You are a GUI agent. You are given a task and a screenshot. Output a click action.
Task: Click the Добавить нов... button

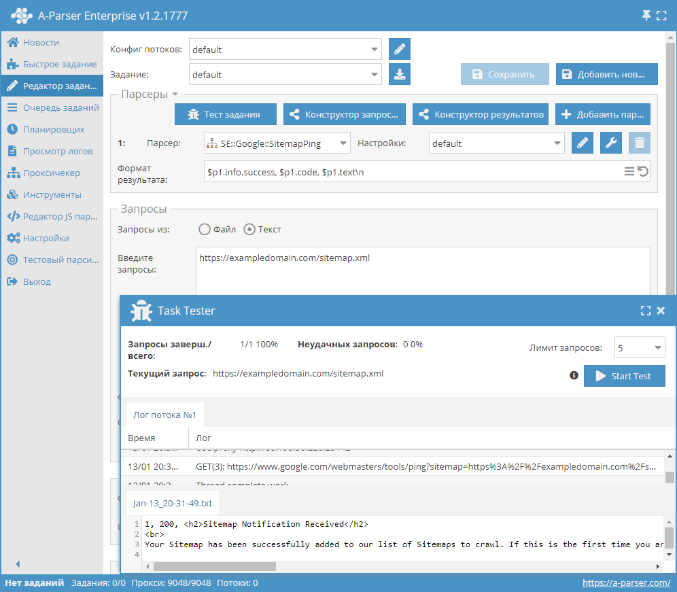606,74
